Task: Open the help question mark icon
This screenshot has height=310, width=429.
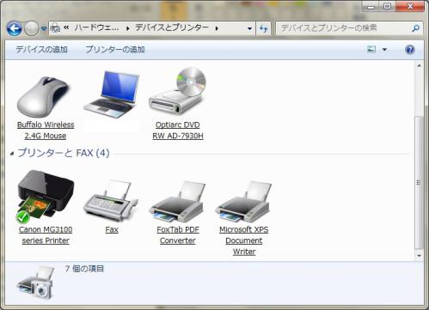Action: pos(410,50)
